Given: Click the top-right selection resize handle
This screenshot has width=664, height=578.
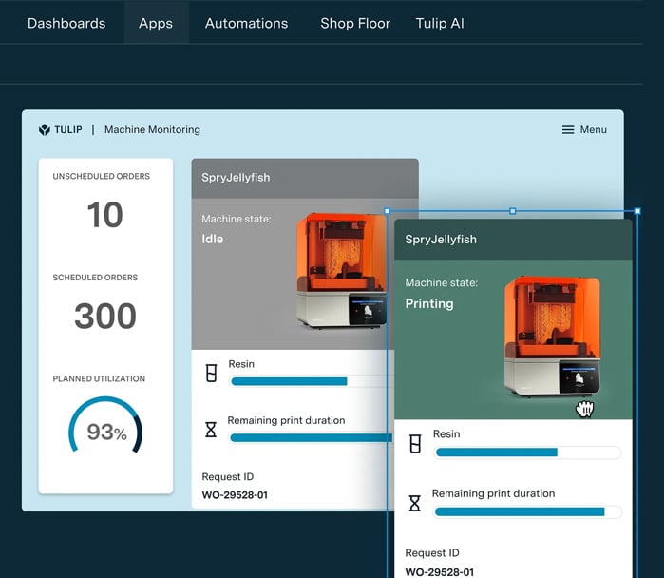Looking at the screenshot, I should click(x=637, y=211).
